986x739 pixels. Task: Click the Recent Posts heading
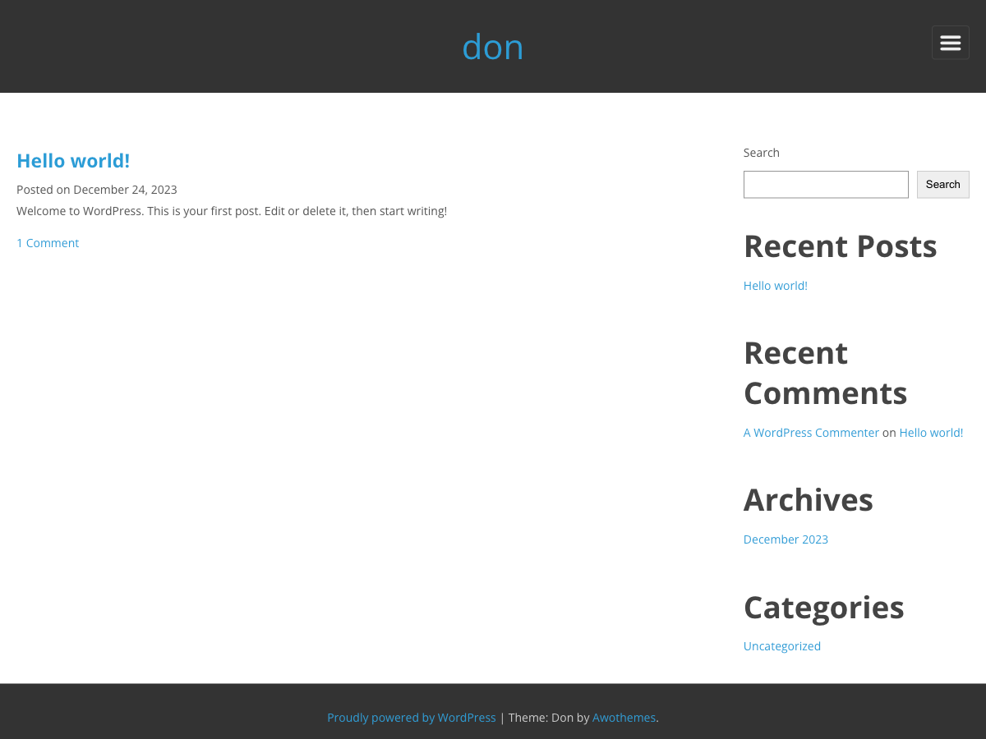pos(840,246)
